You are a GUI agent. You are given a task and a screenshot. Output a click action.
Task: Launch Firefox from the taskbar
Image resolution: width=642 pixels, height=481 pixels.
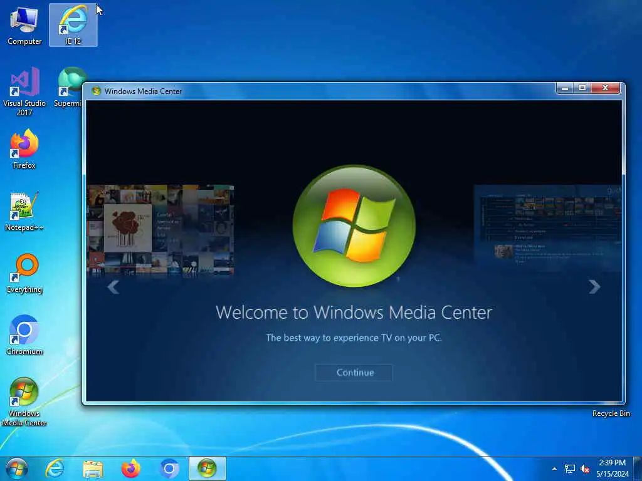click(131, 468)
